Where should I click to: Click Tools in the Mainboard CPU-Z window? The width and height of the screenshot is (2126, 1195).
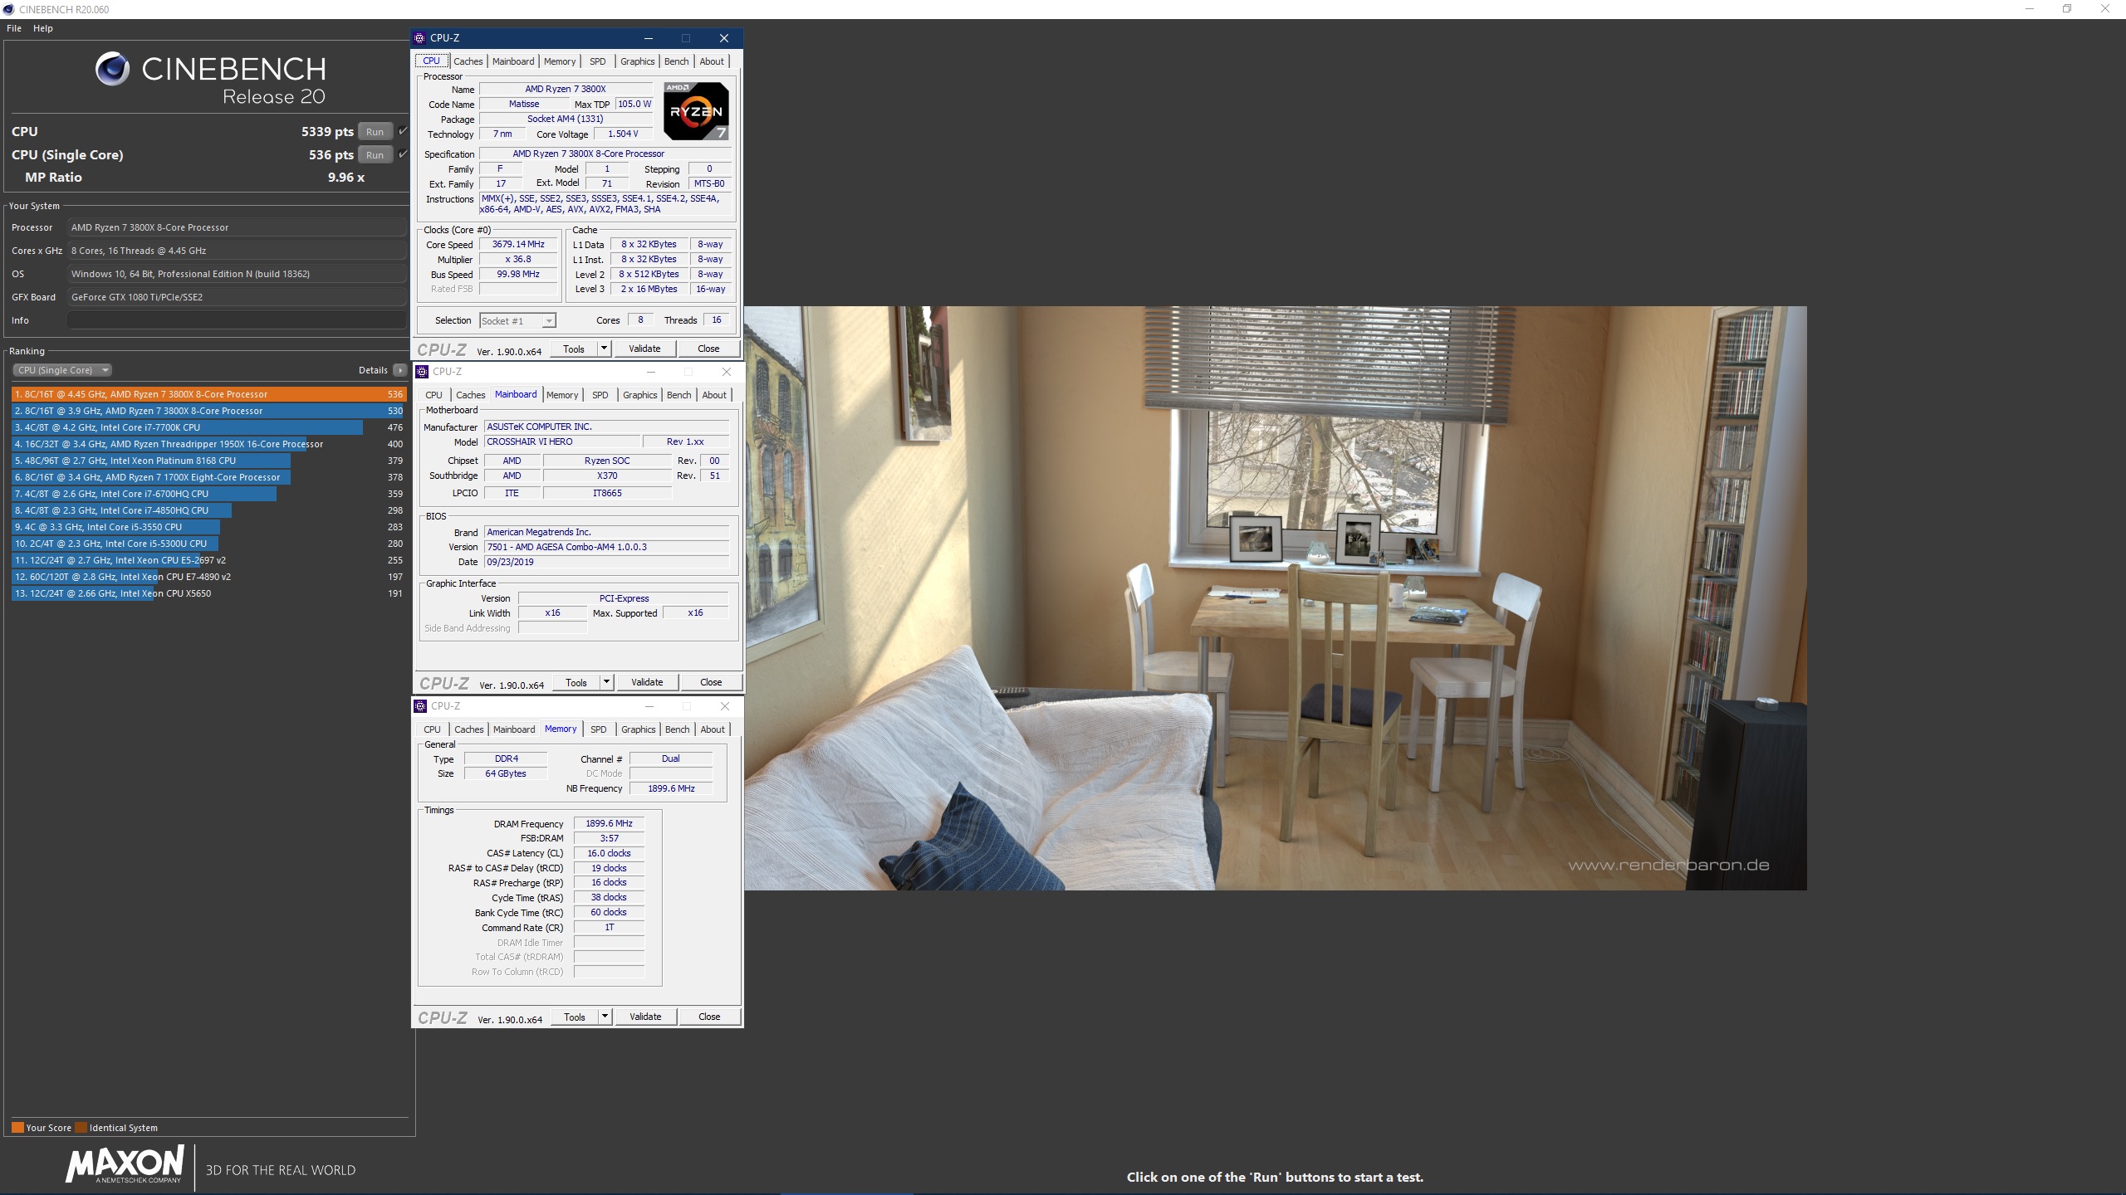tap(576, 682)
